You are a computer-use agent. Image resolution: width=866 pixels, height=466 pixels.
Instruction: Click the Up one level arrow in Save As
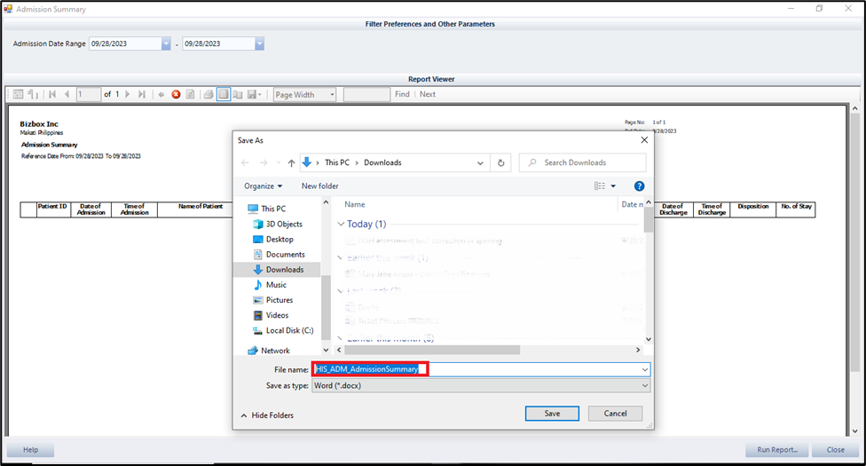290,162
